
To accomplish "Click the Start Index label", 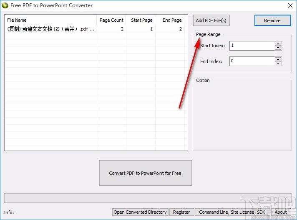I will (212, 46).
